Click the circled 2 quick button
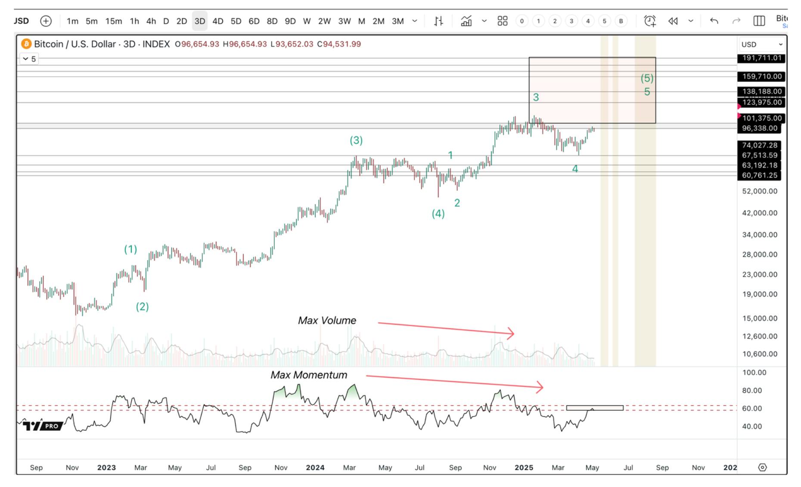This screenshot has height=487, width=801. tap(555, 21)
